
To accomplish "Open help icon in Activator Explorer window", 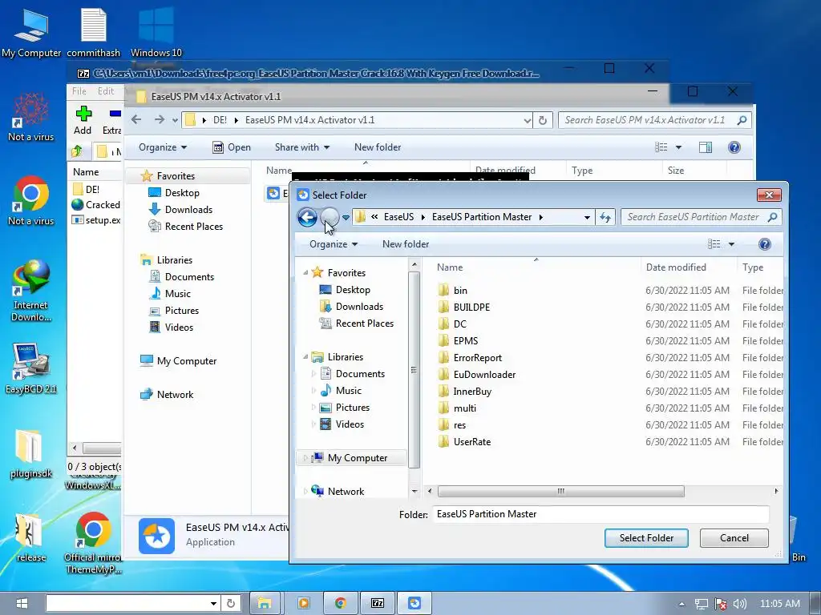I will (734, 147).
